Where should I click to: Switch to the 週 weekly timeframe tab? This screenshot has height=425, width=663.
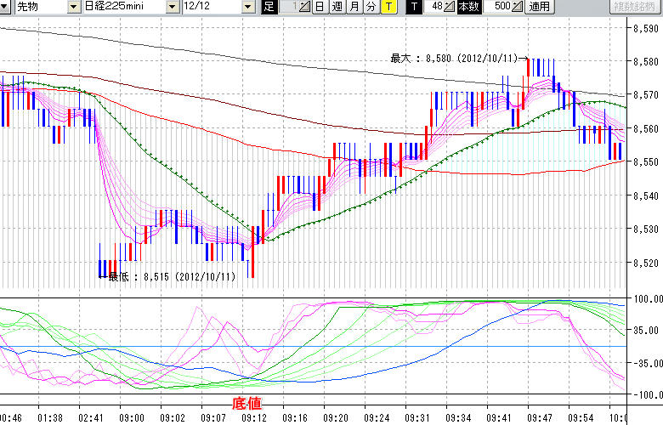(336, 7)
